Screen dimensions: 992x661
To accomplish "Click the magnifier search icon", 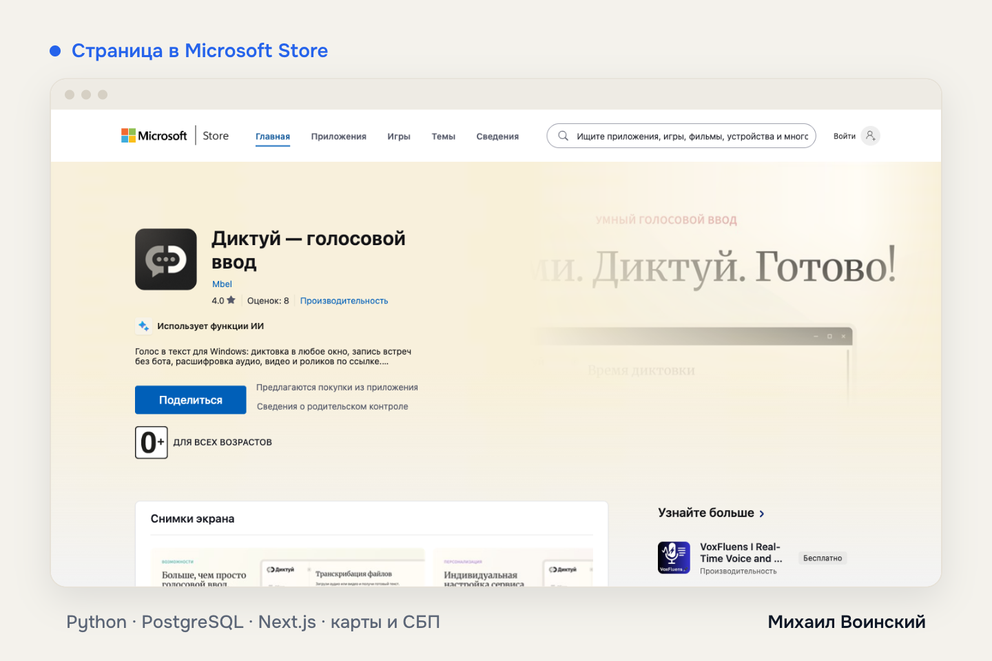I will 563,136.
